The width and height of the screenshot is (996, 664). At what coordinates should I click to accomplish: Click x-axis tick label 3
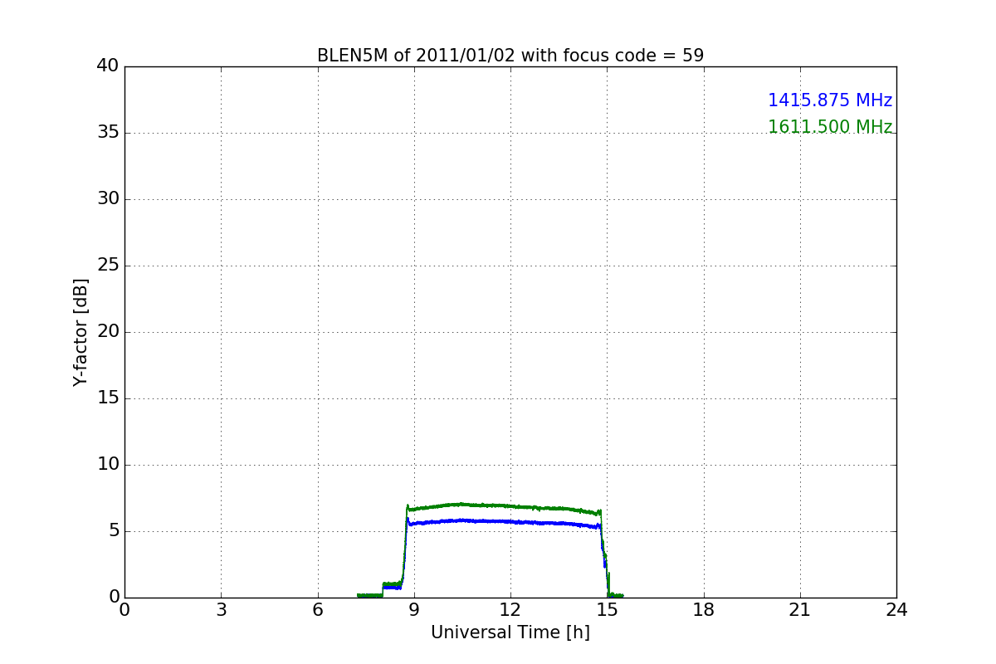coord(221,610)
